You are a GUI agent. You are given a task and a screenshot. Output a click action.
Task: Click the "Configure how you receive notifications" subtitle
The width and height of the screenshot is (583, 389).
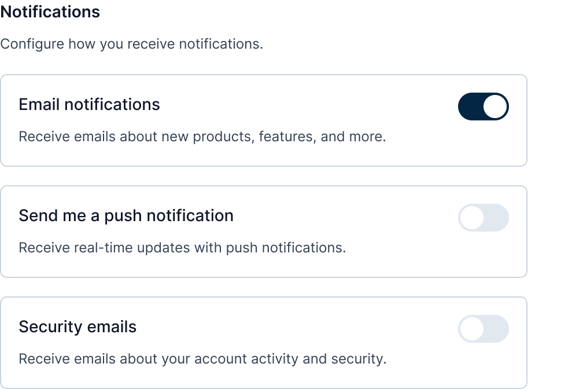pyautogui.click(x=131, y=44)
